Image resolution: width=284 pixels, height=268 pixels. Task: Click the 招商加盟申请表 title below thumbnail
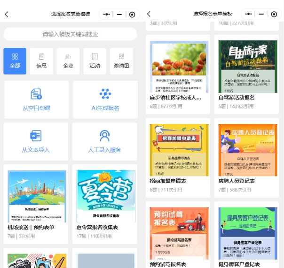[168, 181]
